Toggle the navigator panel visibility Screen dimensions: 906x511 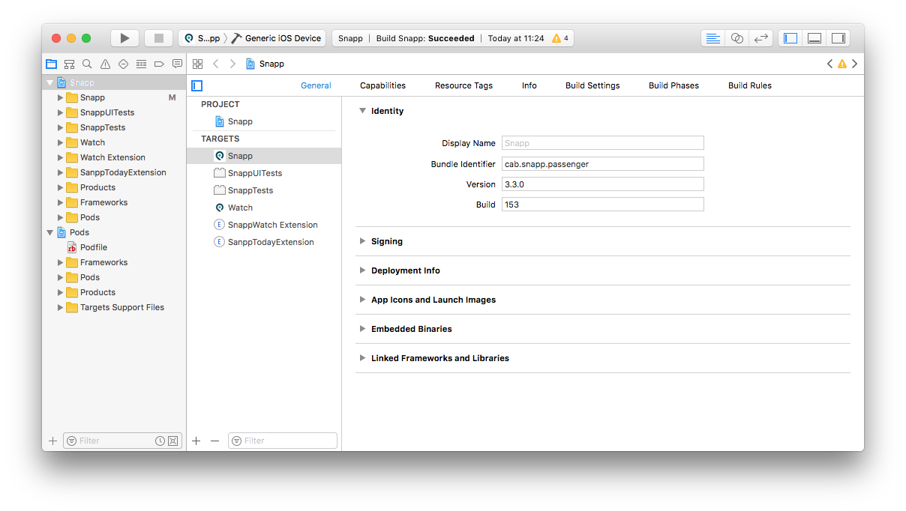click(790, 38)
